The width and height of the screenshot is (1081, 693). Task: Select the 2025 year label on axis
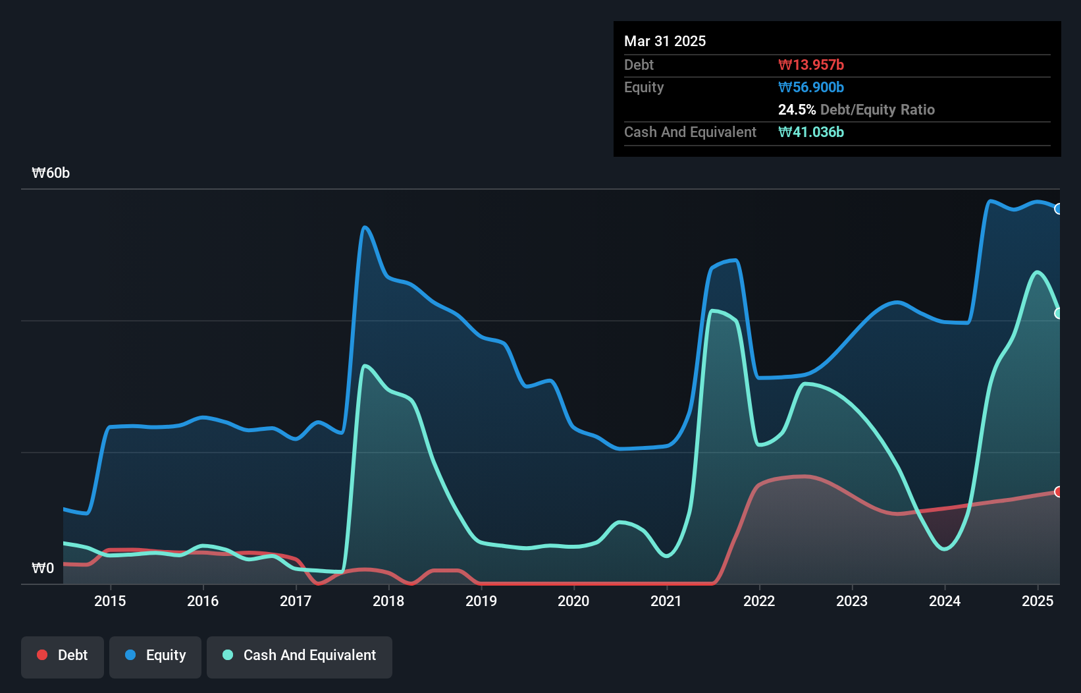click(x=1038, y=601)
